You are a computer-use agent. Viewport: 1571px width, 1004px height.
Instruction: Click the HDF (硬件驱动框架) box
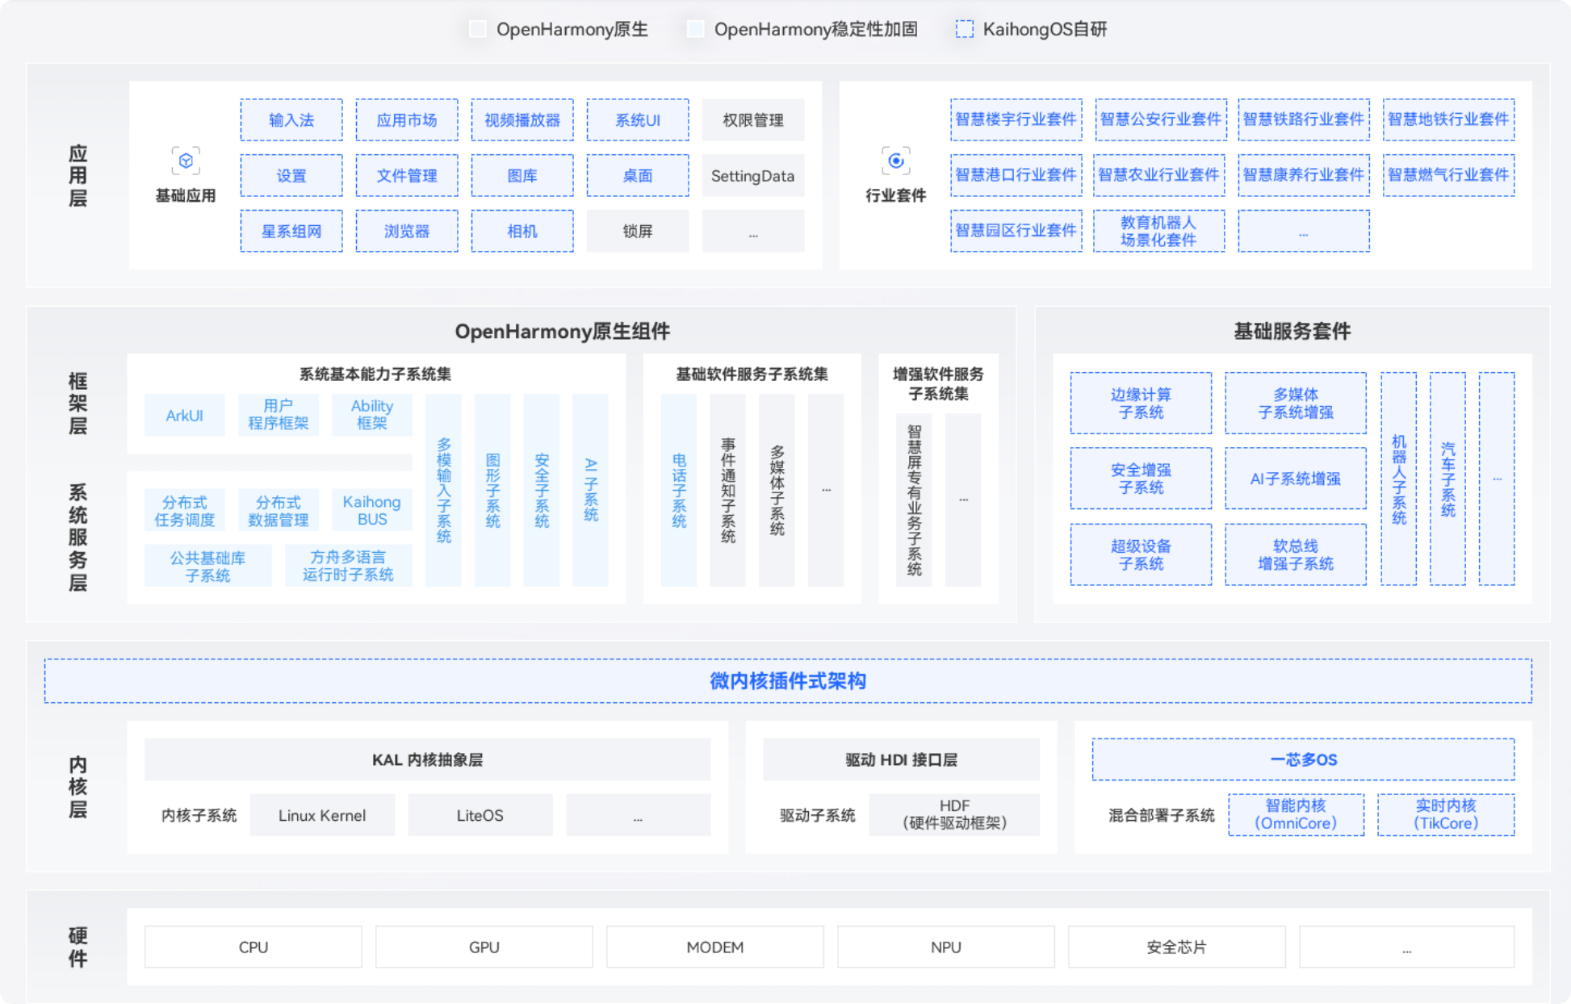click(954, 815)
